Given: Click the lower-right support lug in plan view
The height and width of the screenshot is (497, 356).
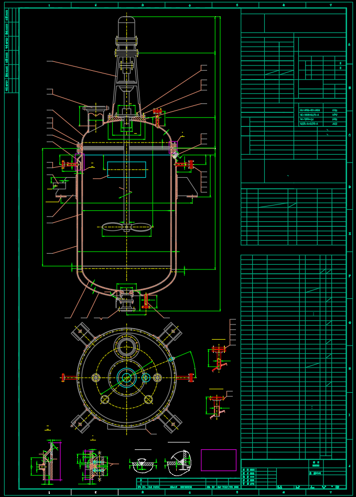Looking at the screenshot, I should pyautogui.click(x=171, y=422).
